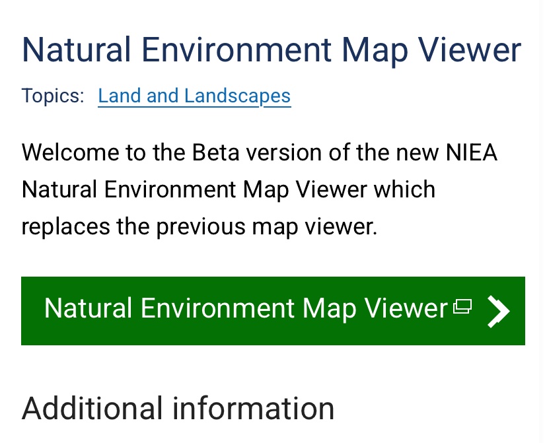Click the Natural Environment Map Viewer page heading
The image size is (547, 443).
(272, 50)
